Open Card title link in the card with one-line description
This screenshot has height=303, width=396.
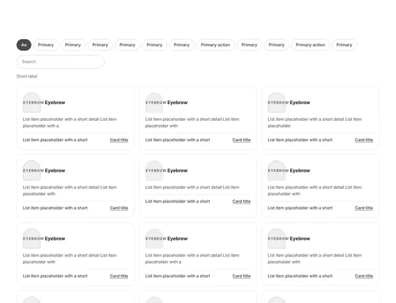click(241, 201)
